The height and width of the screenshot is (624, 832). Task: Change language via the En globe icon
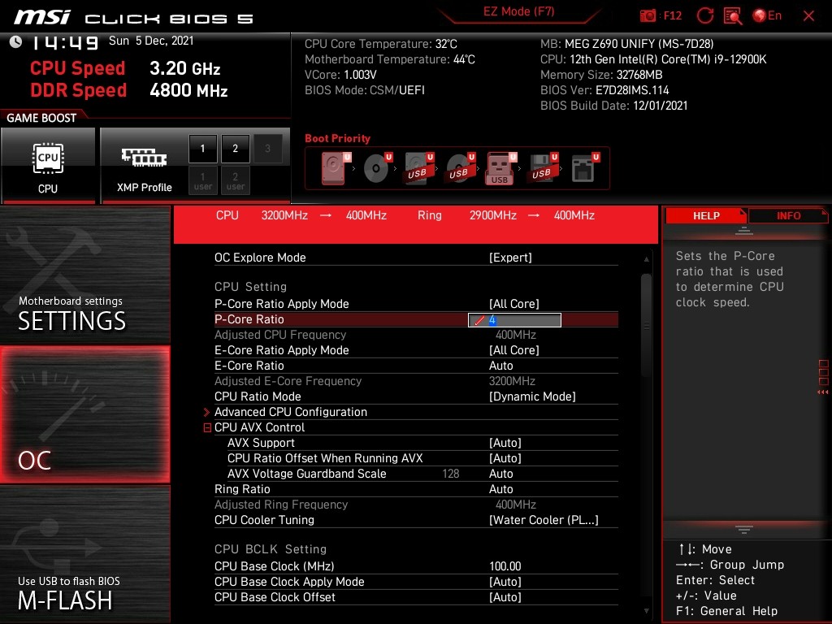click(767, 15)
